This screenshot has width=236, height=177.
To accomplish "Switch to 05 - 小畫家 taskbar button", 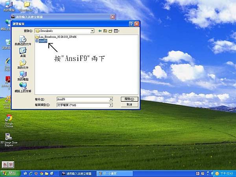I will coord(115,173).
